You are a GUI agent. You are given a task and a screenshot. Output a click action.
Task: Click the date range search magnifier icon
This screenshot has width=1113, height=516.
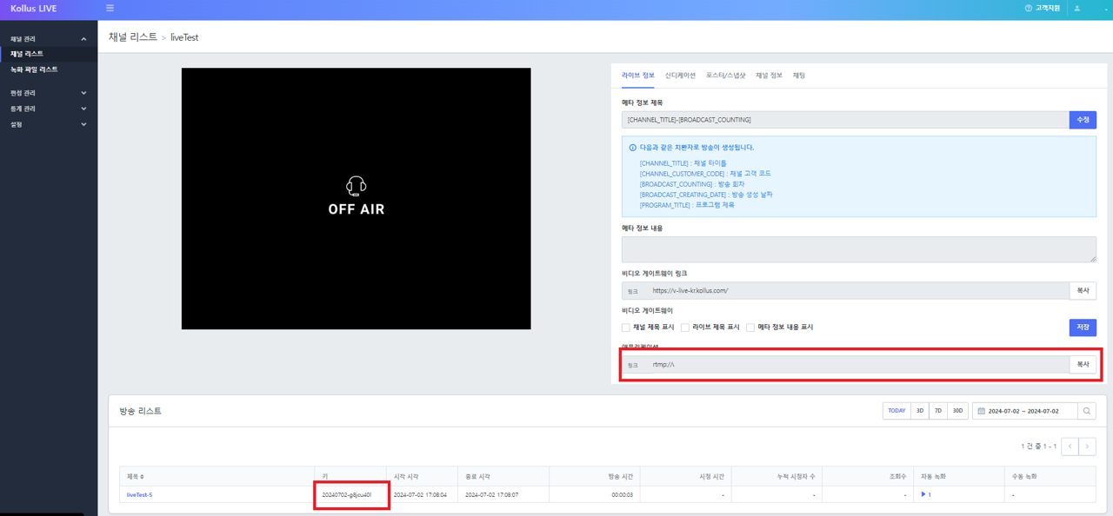pyautogui.click(x=1087, y=411)
